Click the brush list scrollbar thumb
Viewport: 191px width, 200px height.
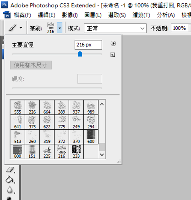click(x=102, y=147)
